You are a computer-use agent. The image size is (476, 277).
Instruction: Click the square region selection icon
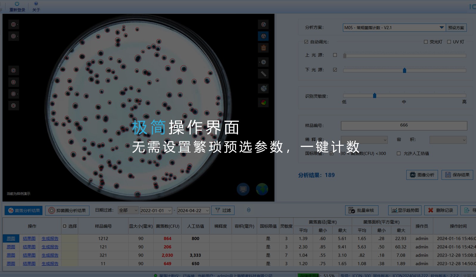[x=13, y=82]
